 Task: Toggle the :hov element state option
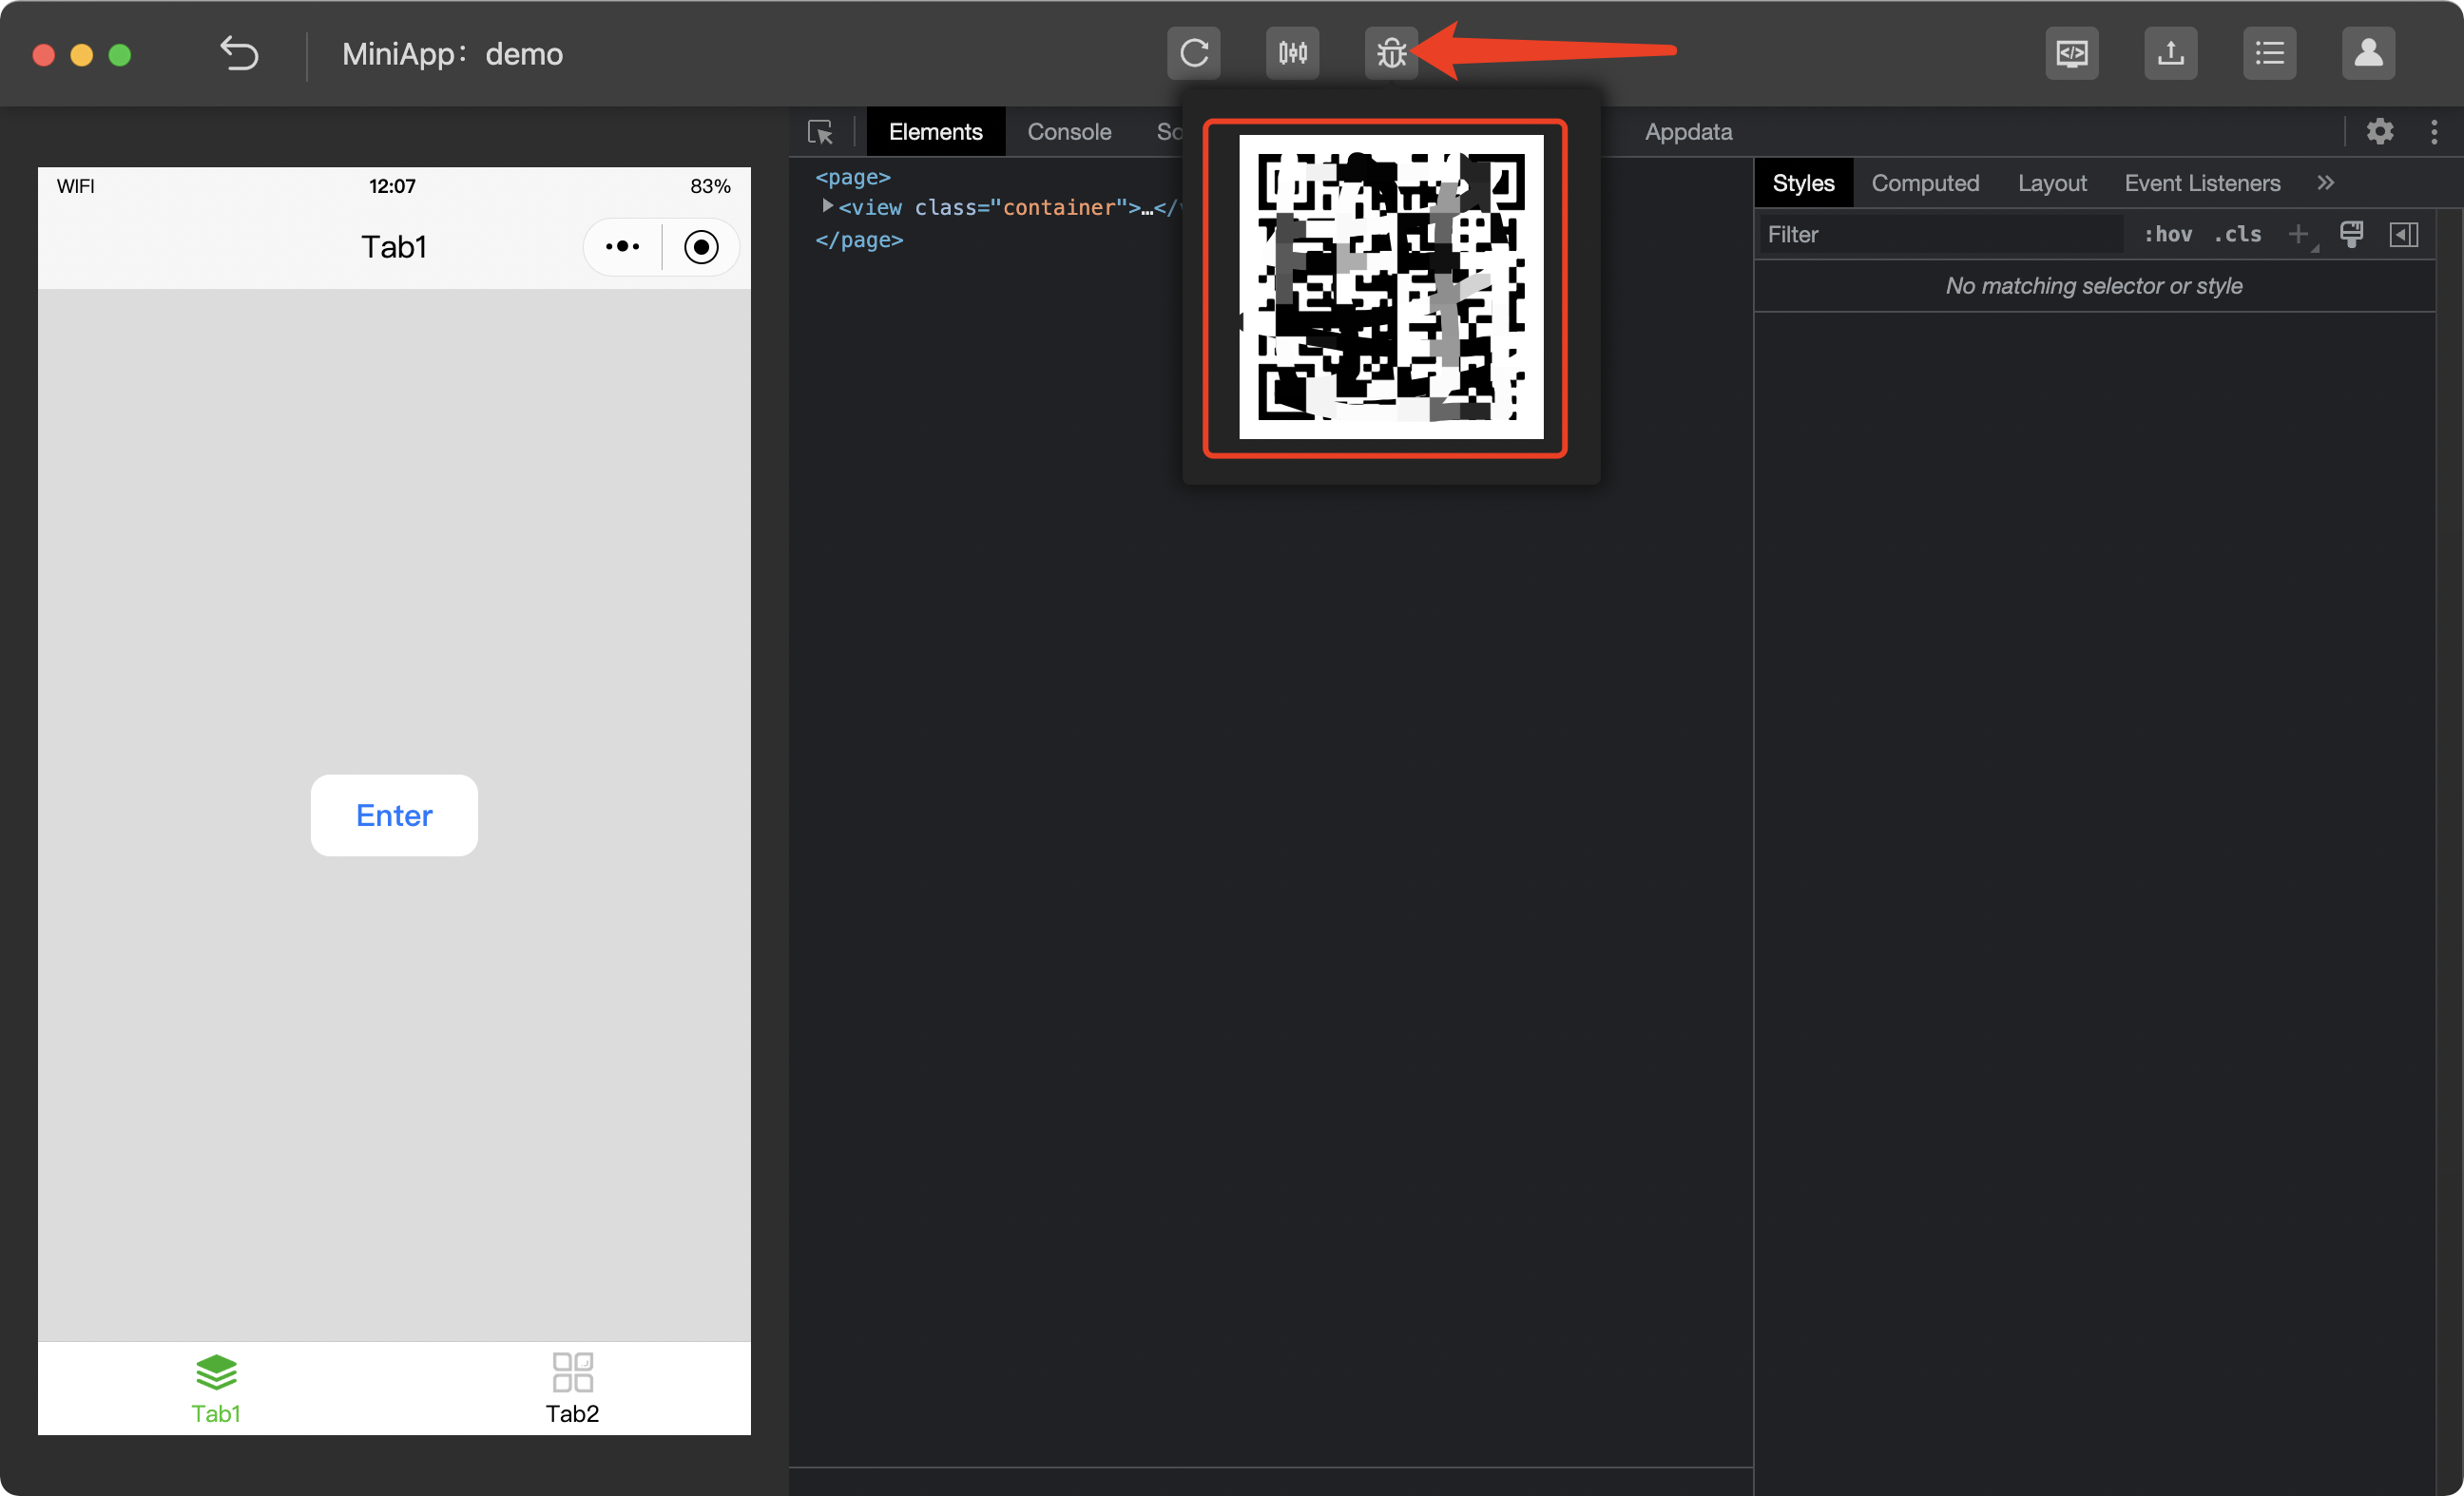point(2167,234)
